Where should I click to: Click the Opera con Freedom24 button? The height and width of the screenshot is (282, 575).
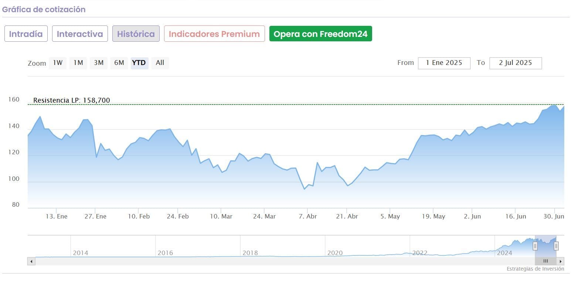(320, 34)
